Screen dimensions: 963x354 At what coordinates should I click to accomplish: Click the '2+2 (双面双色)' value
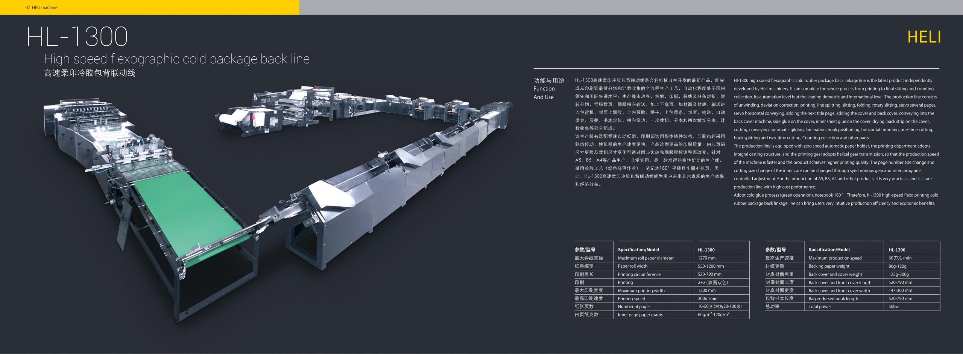click(x=712, y=283)
